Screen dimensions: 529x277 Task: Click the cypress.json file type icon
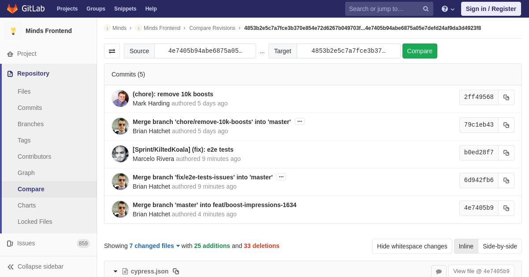tap(125, 271)
